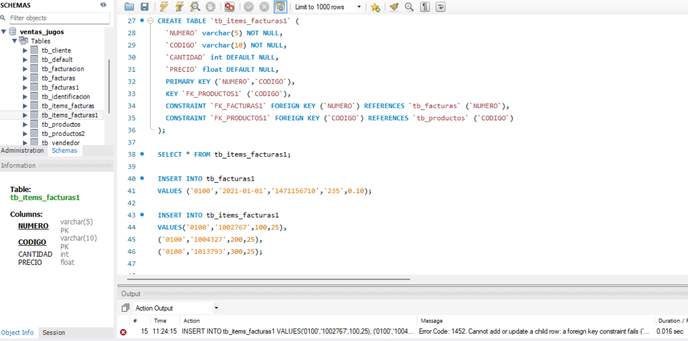
Task: Click the tb_default table icon
Action: coord(34,59)
